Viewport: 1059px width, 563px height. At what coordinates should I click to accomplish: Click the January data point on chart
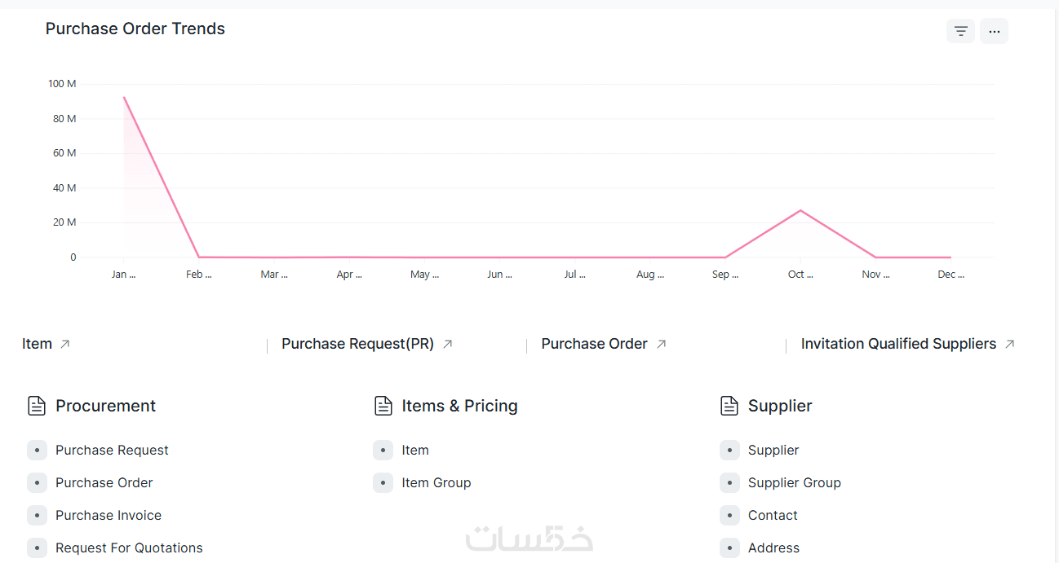tap(124, 98)
